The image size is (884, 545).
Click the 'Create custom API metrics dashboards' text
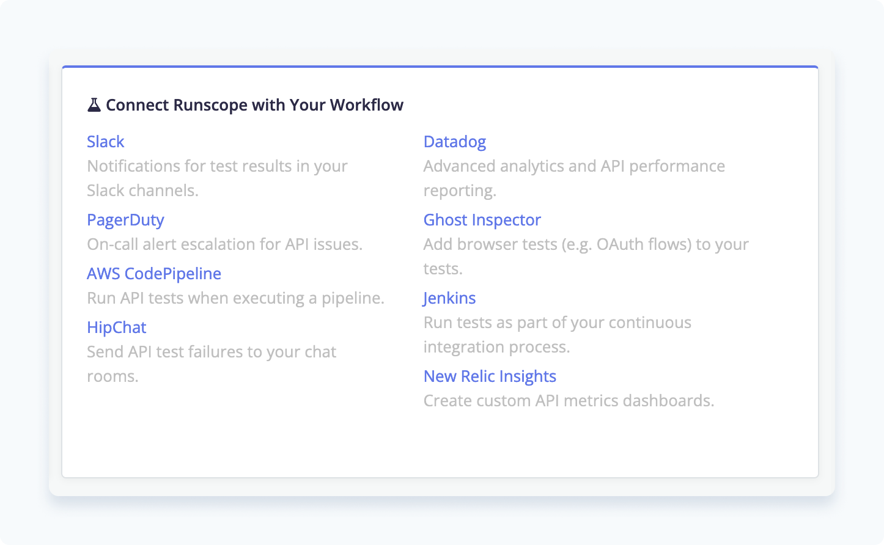click(x=569, y=401)
